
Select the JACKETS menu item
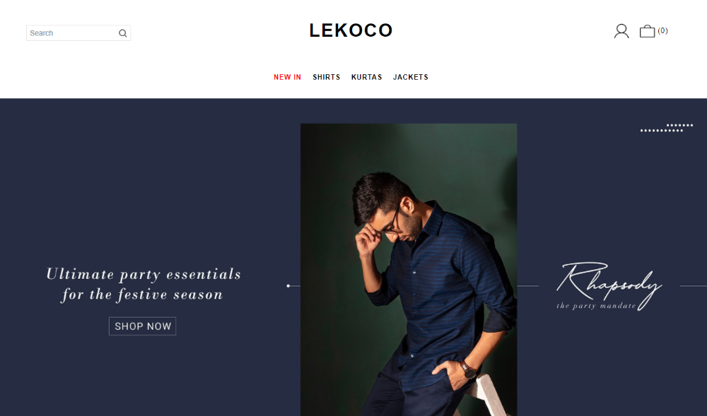(410, 77)
